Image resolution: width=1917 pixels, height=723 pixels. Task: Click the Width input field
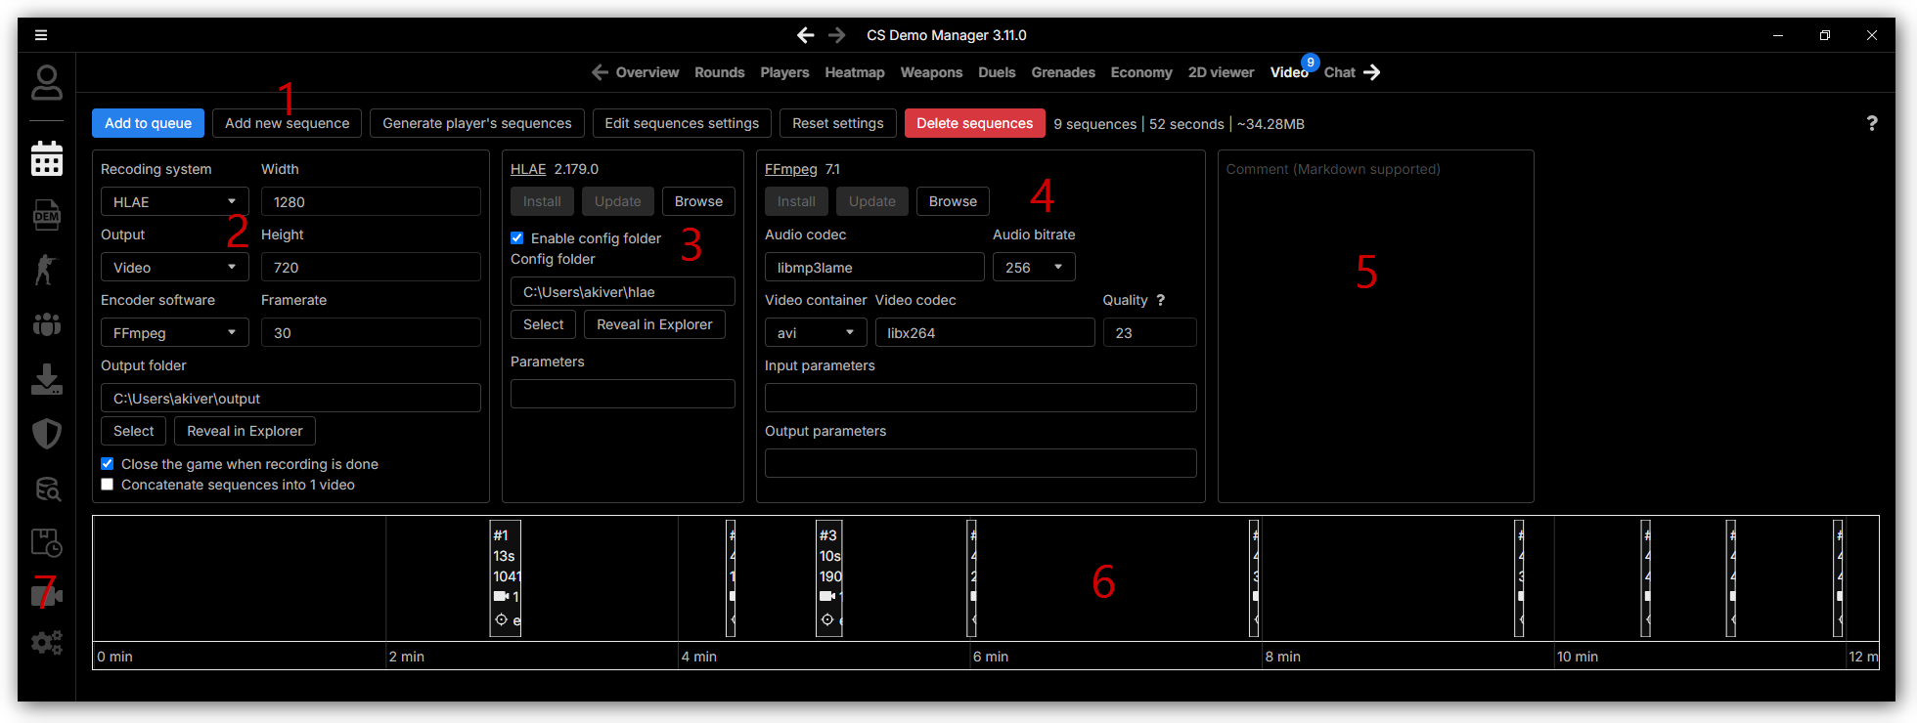coord(371,202)
